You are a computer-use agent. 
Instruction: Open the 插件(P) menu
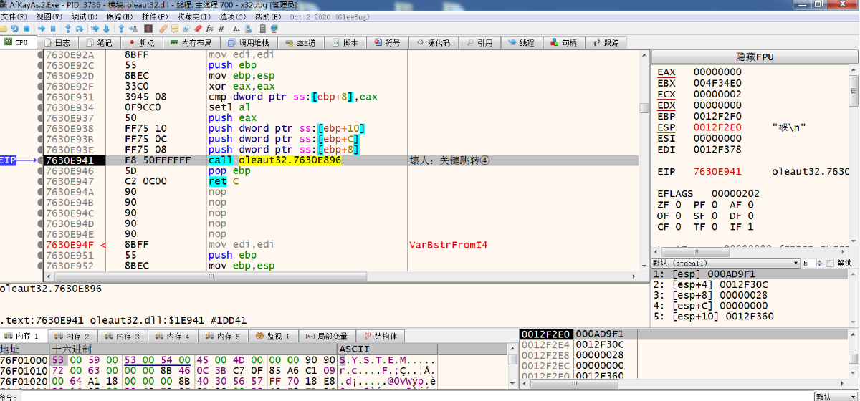pos(156,16)
